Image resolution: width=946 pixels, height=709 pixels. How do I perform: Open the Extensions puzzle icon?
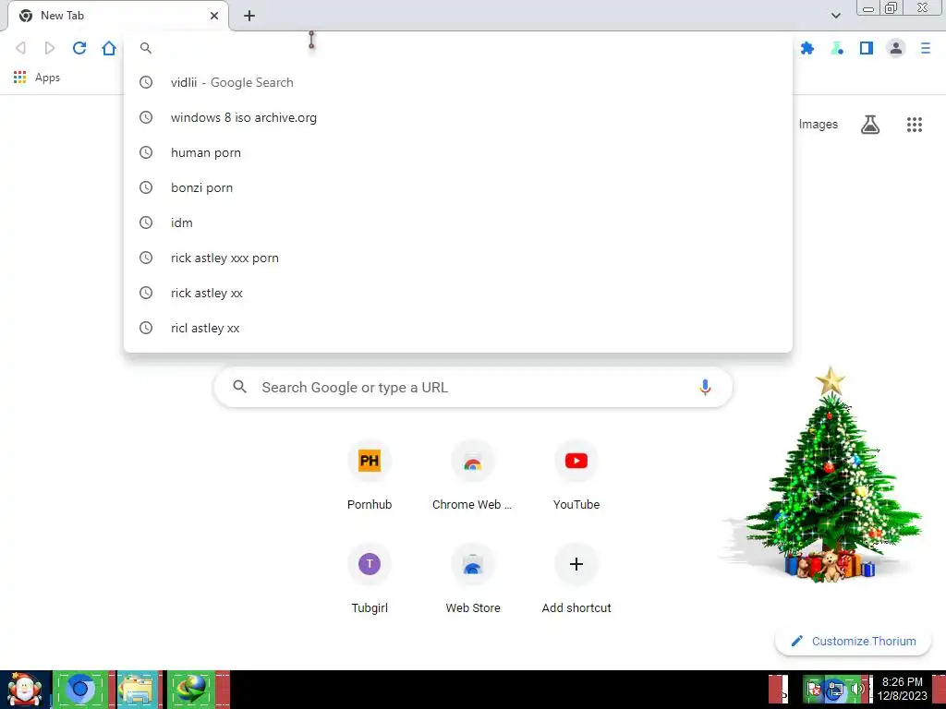point(807,48)
